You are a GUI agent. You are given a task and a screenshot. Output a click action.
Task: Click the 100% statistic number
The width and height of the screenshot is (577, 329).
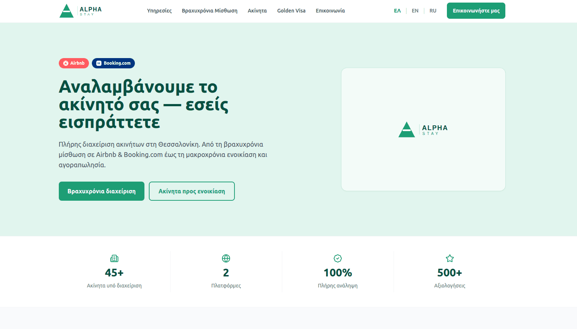(338, 273)
